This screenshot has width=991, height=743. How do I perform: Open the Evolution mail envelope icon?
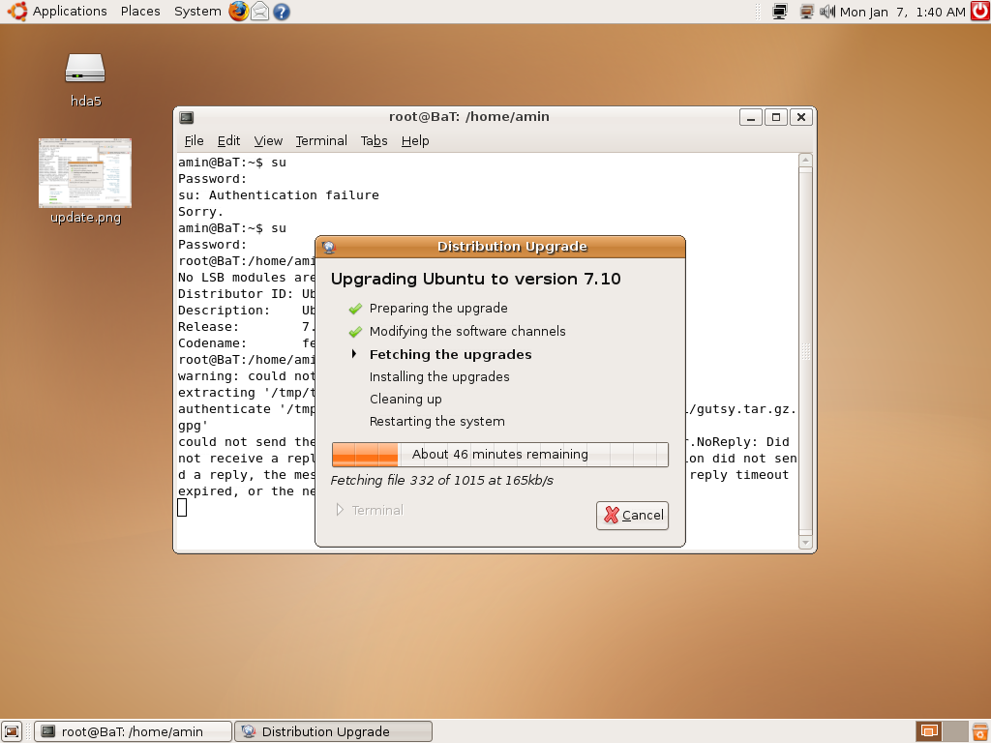[259, 12]
